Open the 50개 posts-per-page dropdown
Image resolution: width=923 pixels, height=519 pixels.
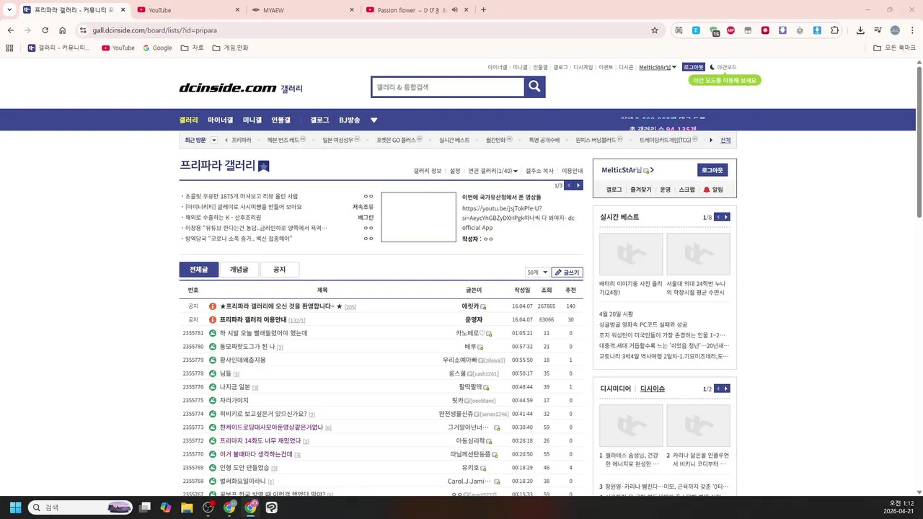536,272
